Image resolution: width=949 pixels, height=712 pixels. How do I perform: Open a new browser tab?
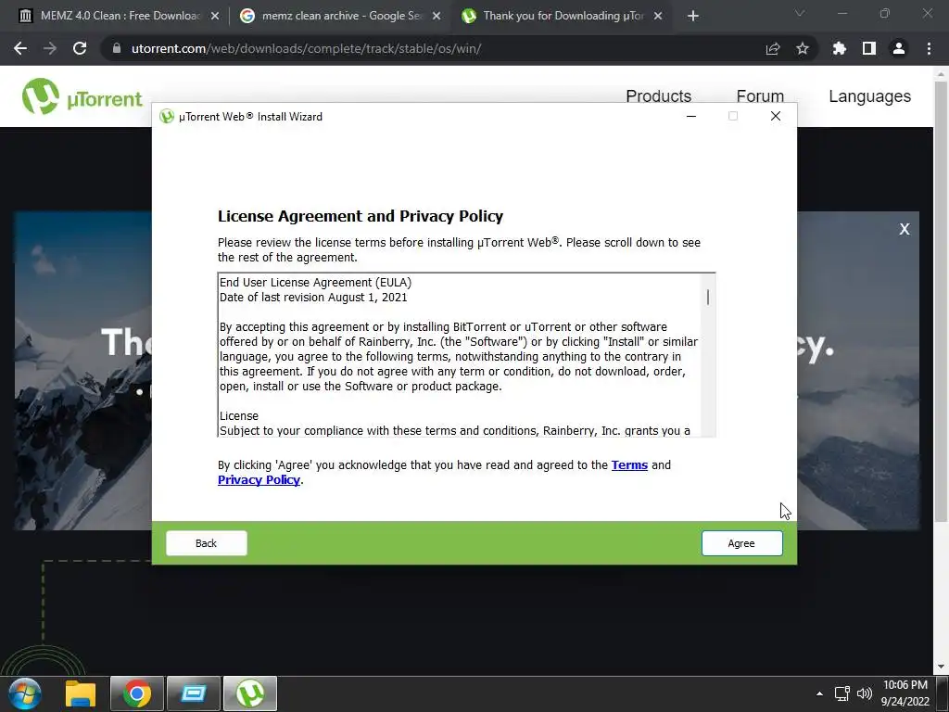click(693, 17)
